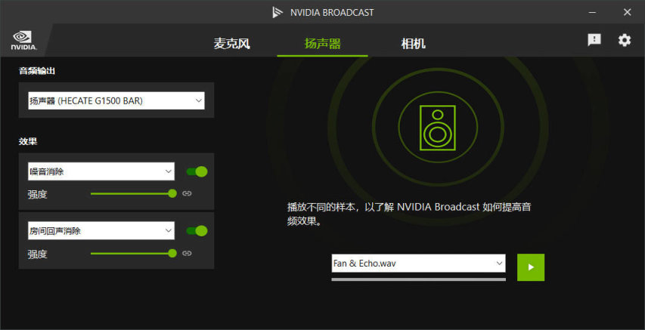The width and height of the screenshot is (645, 330).
Task: Expand the 扬声器 (HECATE G1500 BAR) output dropdown
Action: click(x=116, y=100)
